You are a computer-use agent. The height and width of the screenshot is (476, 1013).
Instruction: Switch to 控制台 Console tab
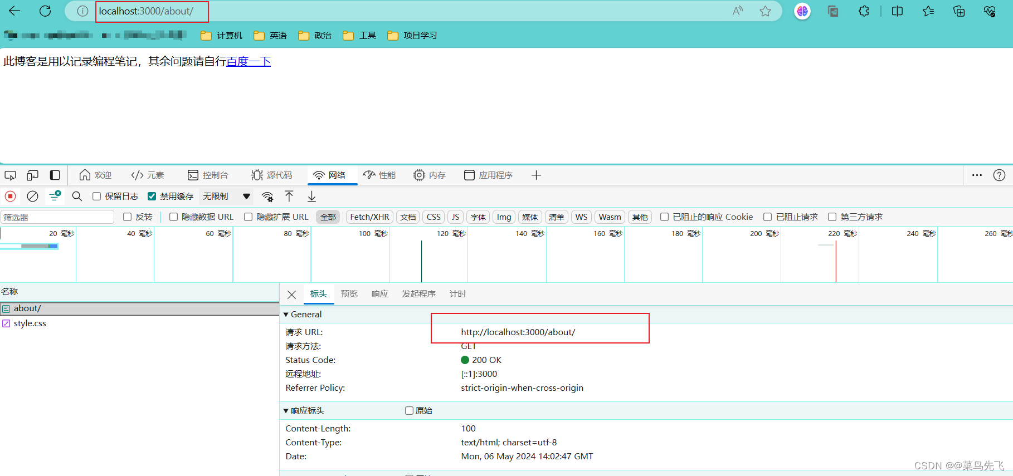[208, 175]
